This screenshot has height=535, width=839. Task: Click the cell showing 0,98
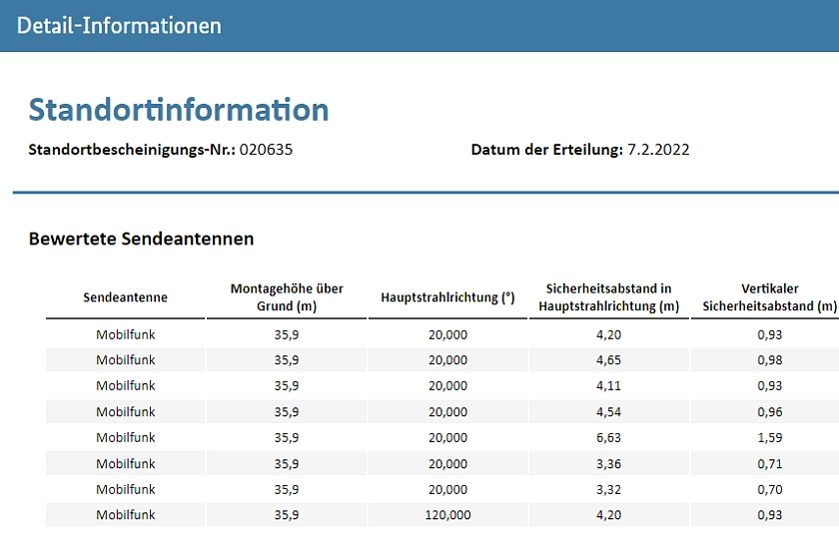[769, 359]
